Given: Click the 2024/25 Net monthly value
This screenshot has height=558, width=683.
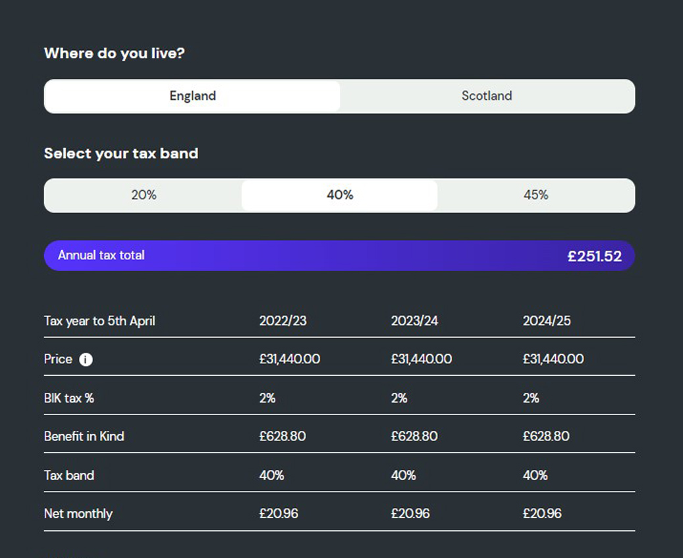Looking at the screenshot, I should pos(542,513).
